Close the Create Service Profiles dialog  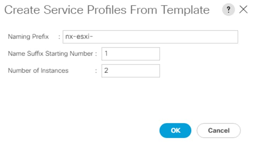(243, 10)
